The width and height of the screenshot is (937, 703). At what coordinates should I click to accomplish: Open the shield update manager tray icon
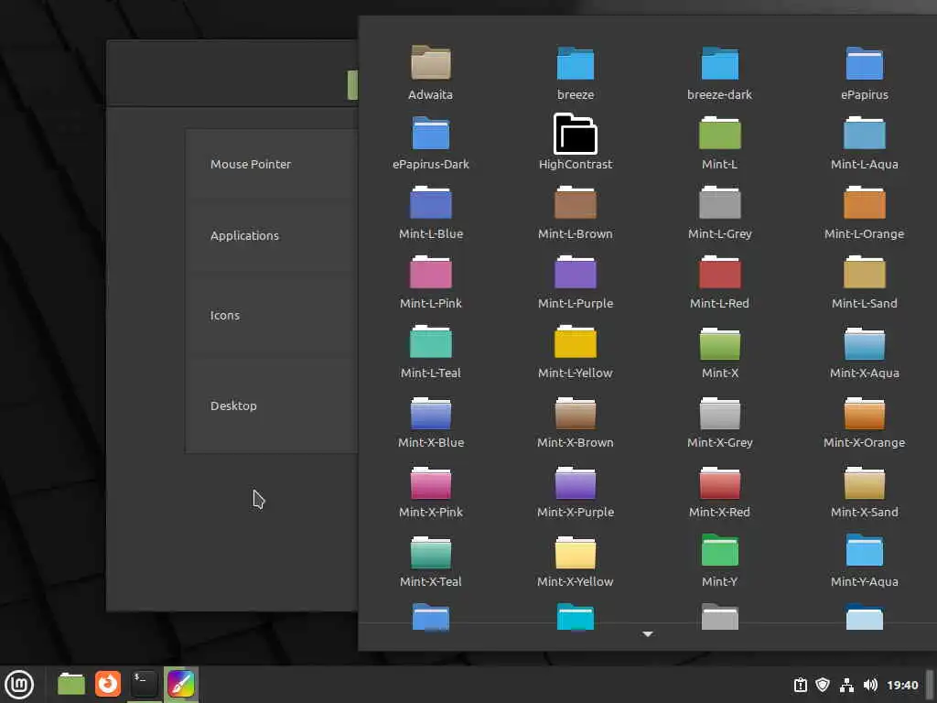(x=823, y=685)
